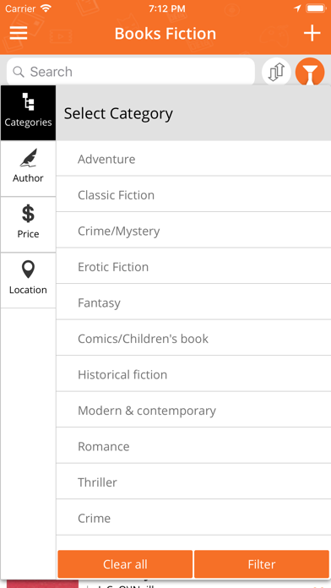Apply with the Filter button
This screenshot has width=331, height=588.
262,564
